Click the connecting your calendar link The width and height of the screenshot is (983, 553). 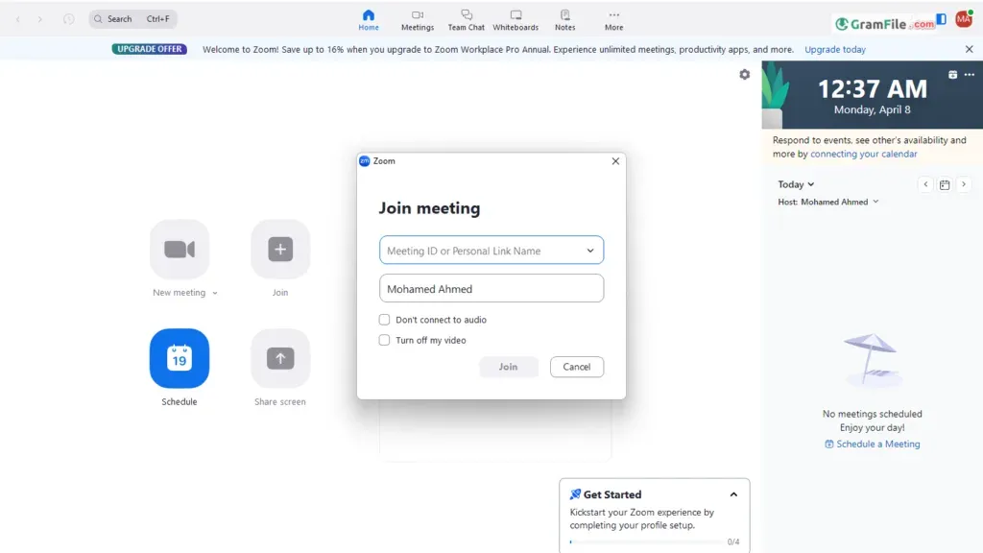[863, 155]
